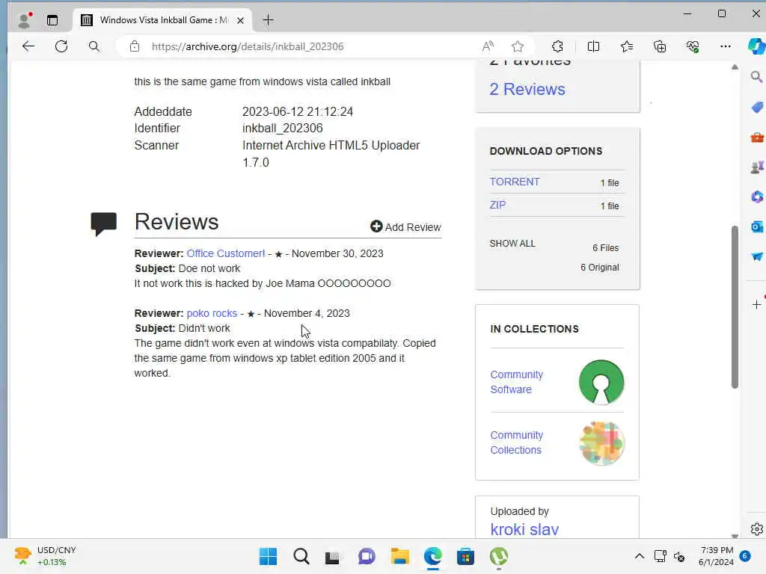
Task: Open uploader kroki slav profile
Action: pyautogui.click(x=524, y=529)
